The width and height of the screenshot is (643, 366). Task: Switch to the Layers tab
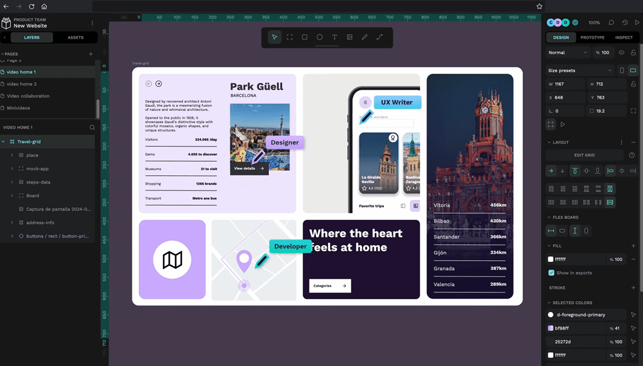click(32, 38)
